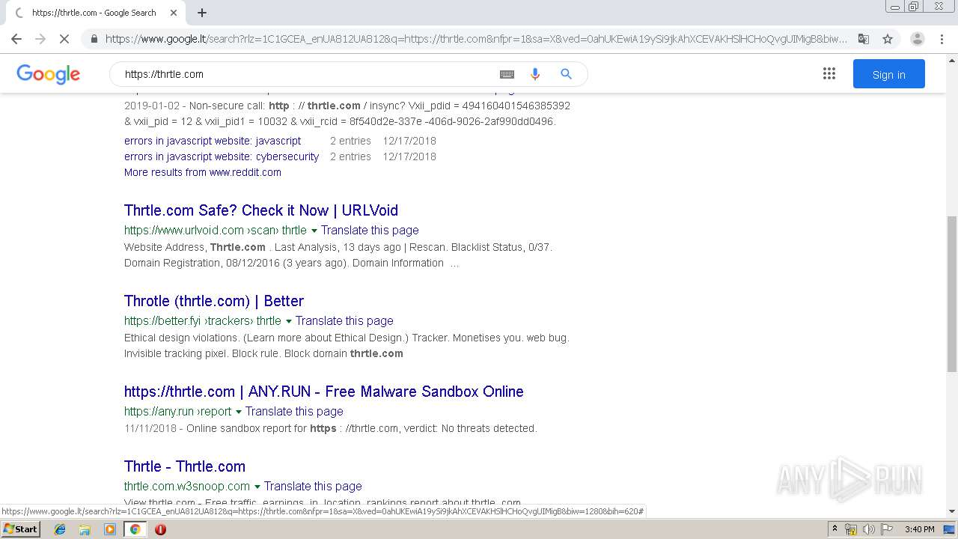
Task: Bookmark this page with star icon
Action: (x=888, y=39)
